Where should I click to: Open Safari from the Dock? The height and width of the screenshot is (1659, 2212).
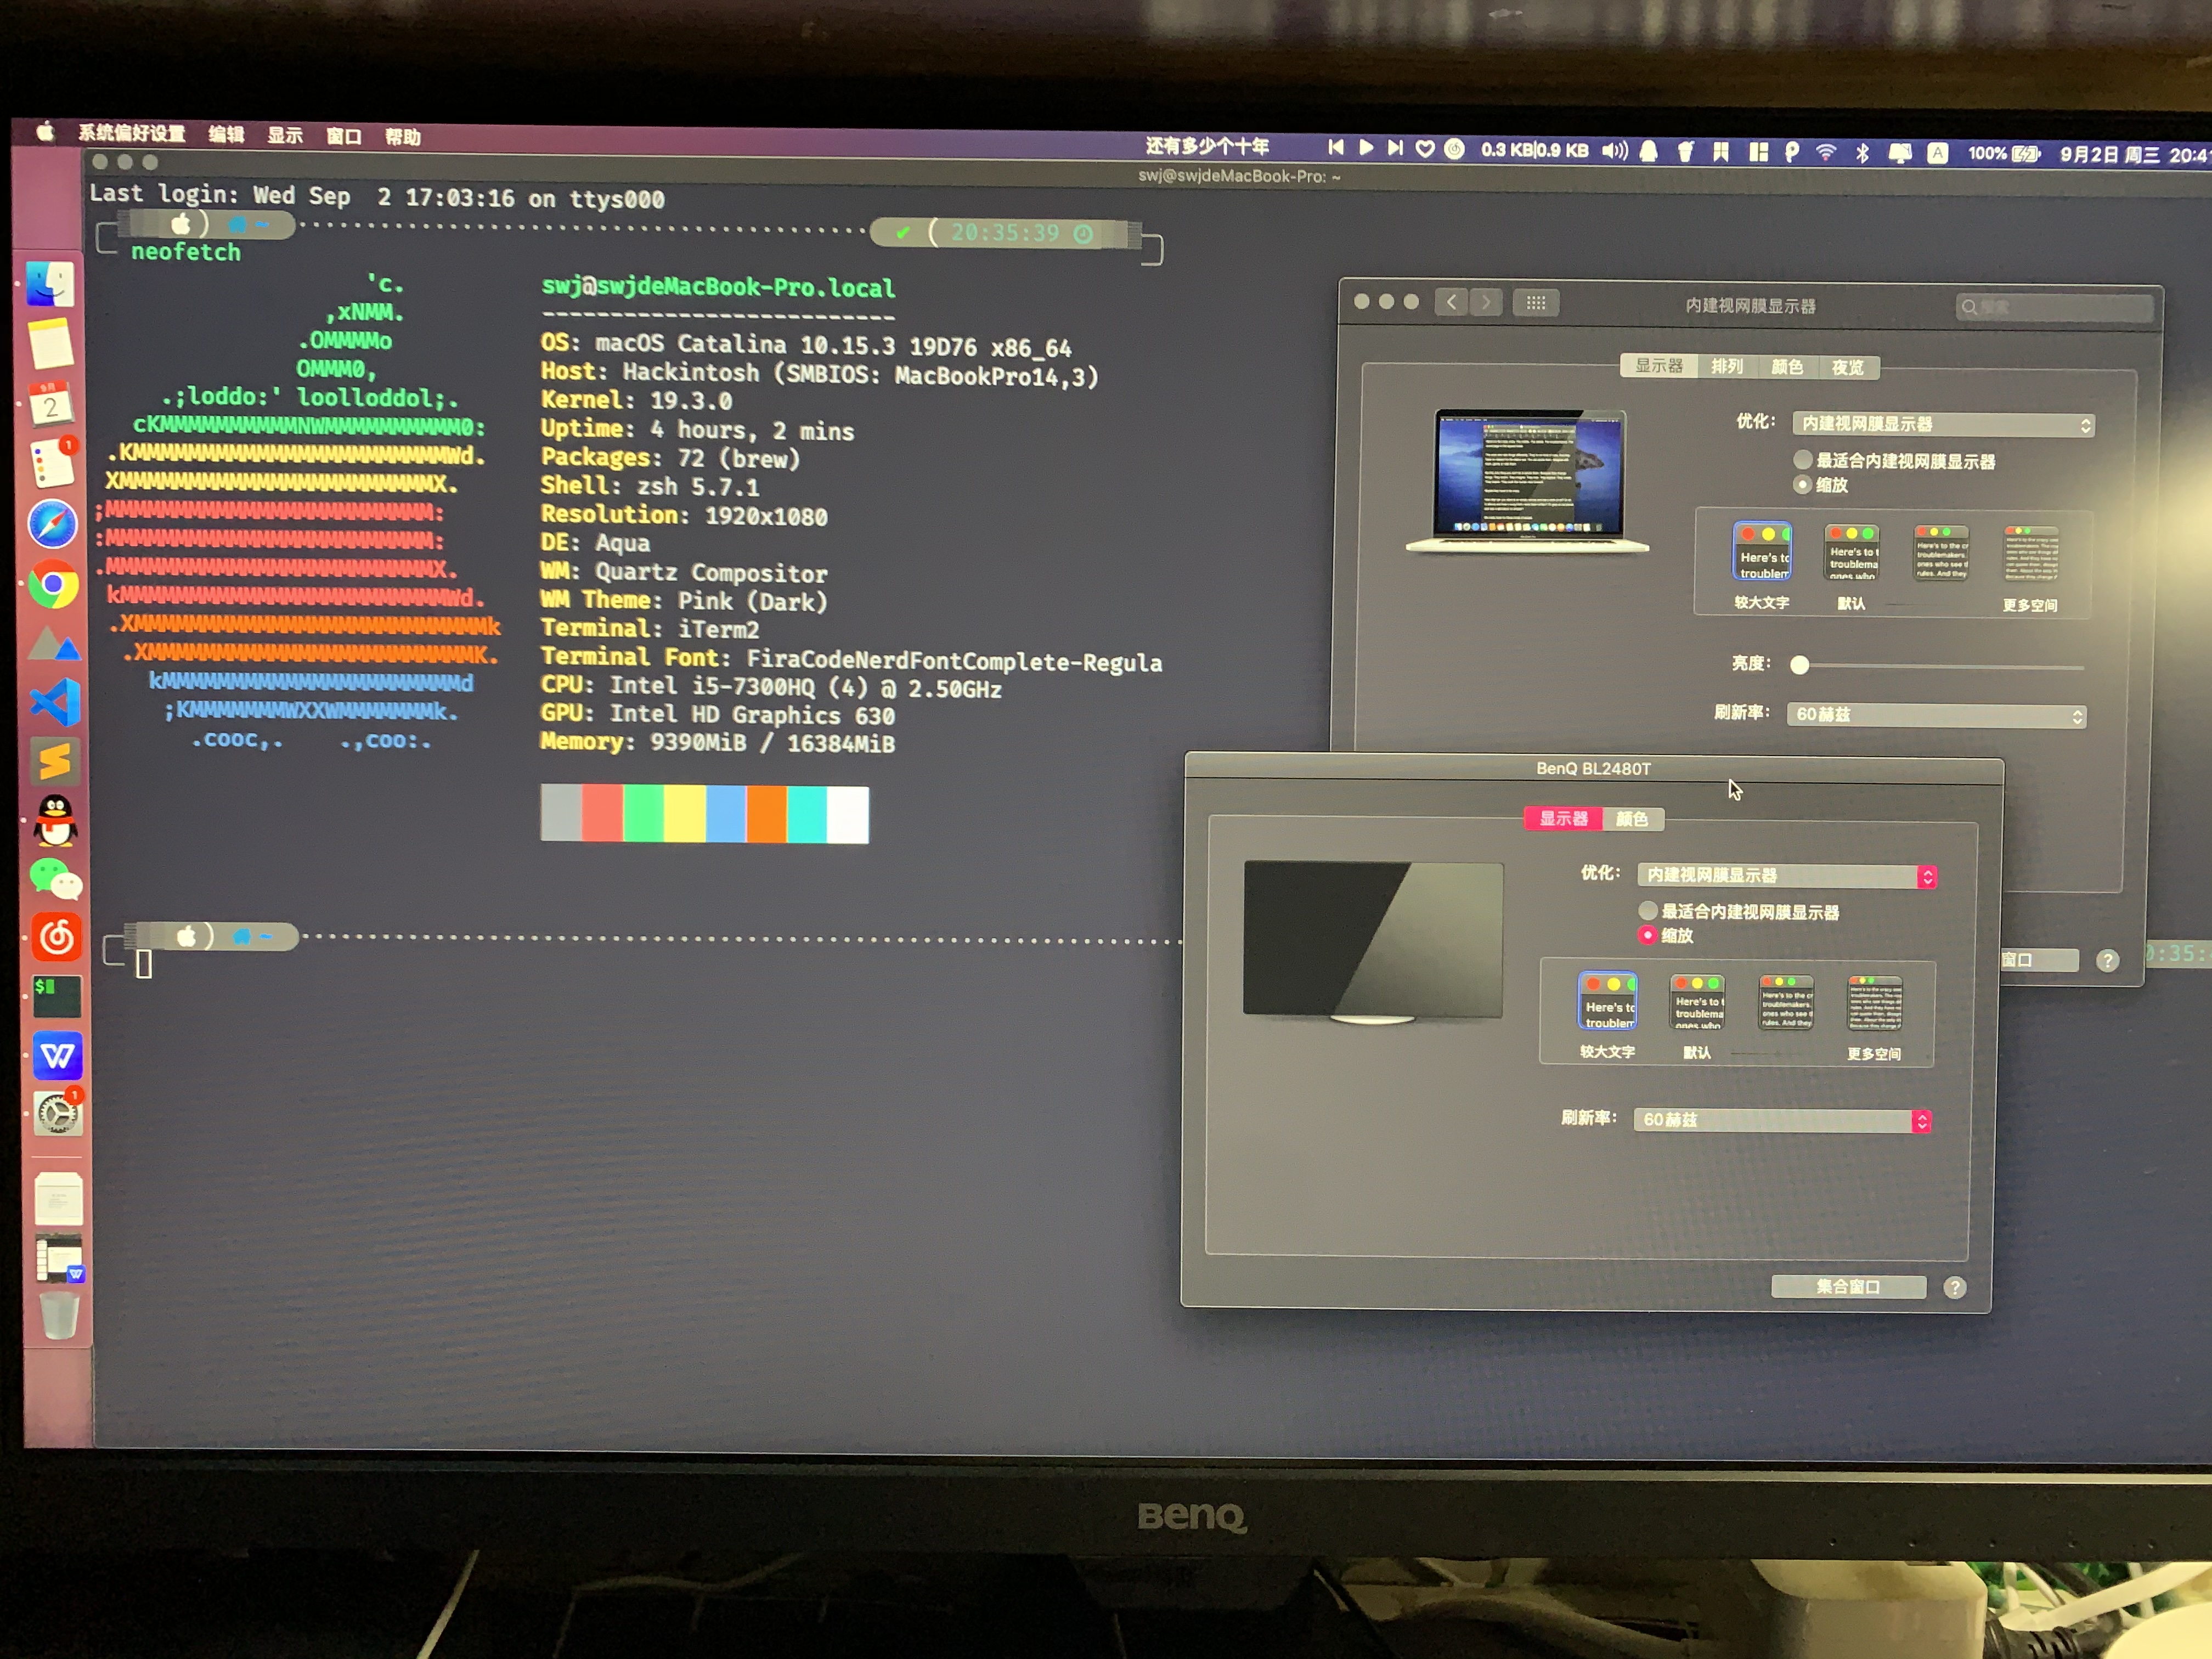[52, 524]
